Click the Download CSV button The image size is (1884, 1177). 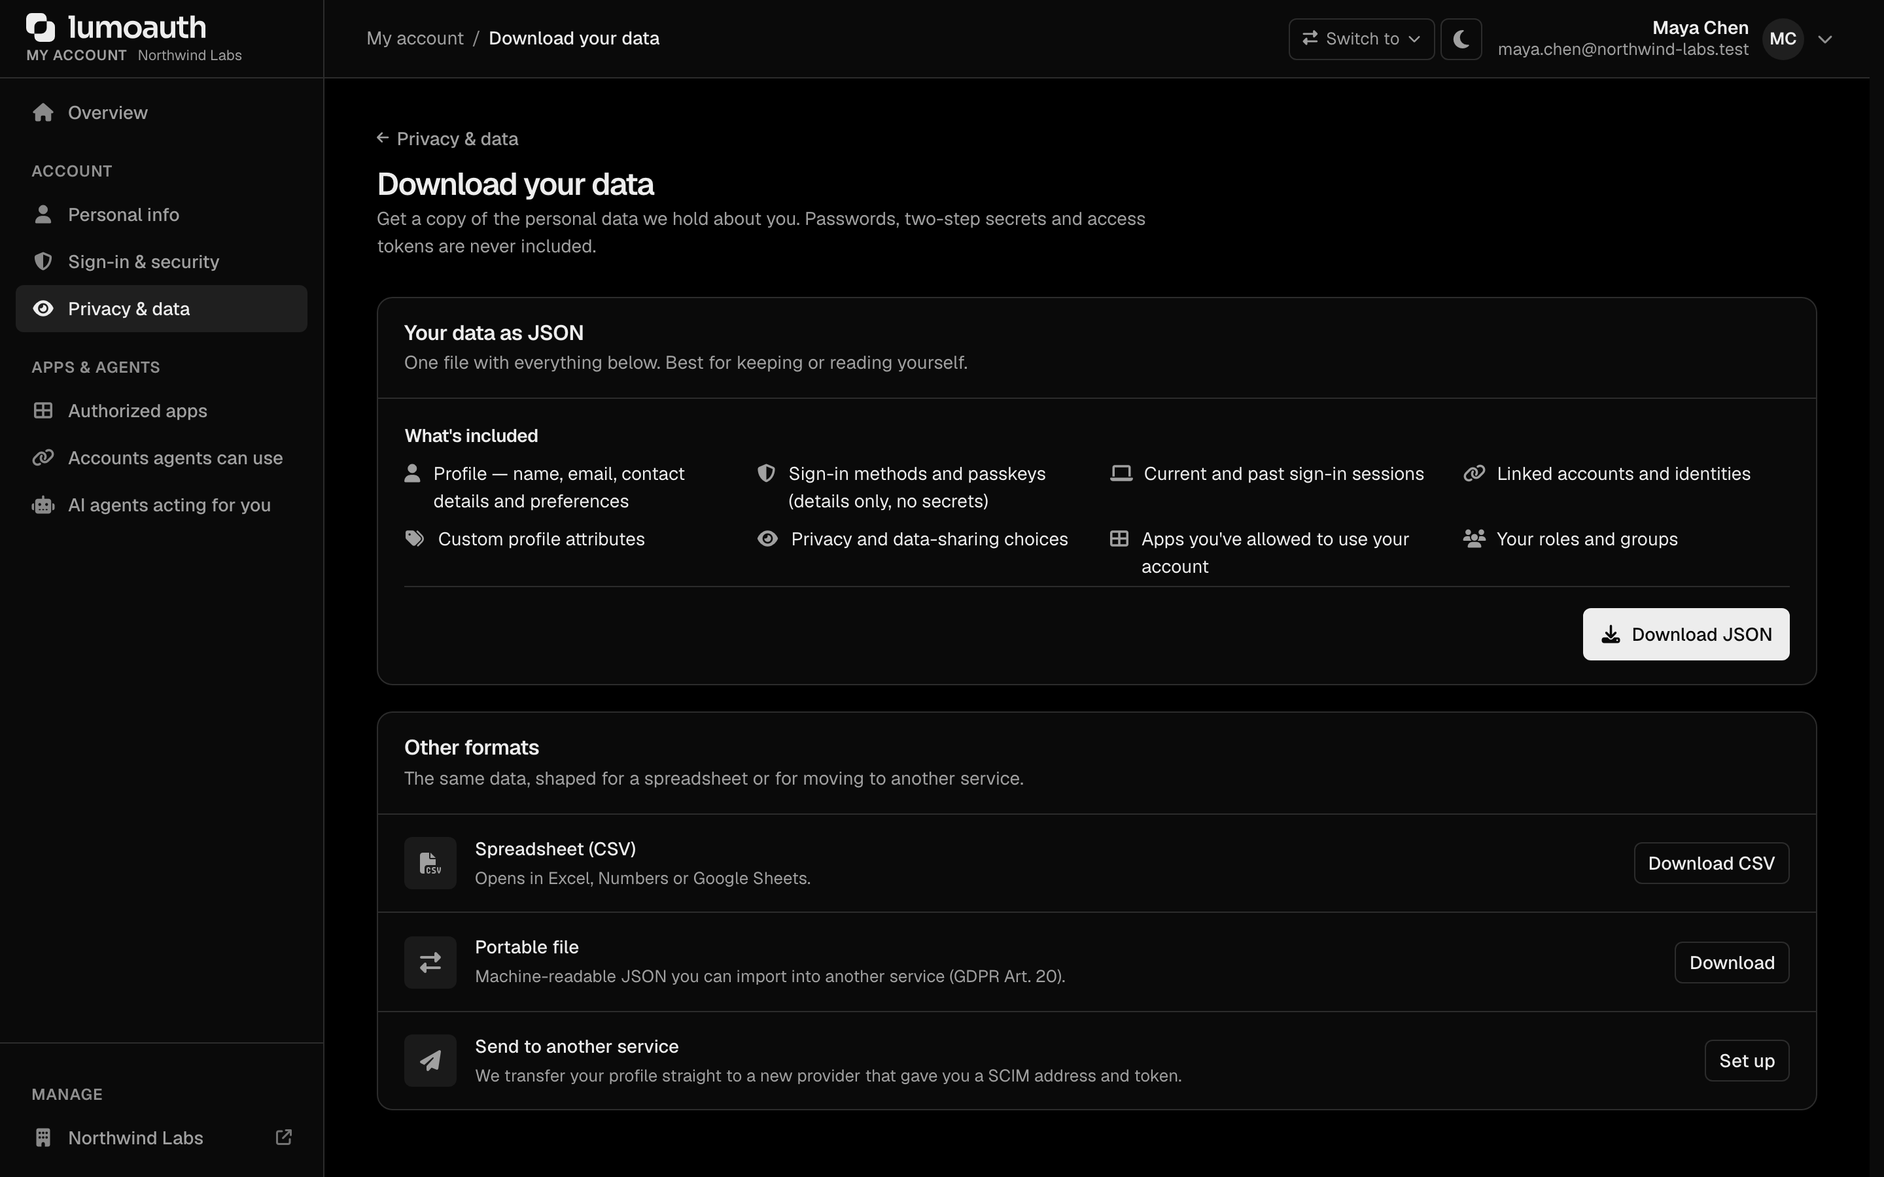(1711, 863)
